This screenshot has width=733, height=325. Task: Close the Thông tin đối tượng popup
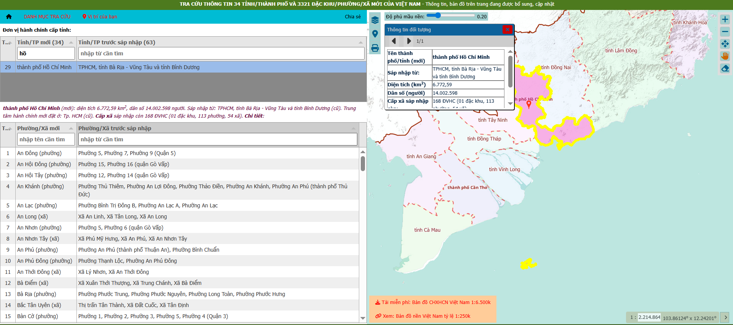[507, 29]
